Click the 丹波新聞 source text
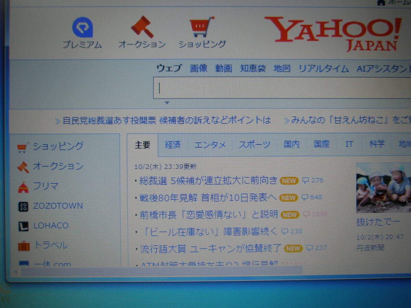411x308 pixels. coord(370,248)
